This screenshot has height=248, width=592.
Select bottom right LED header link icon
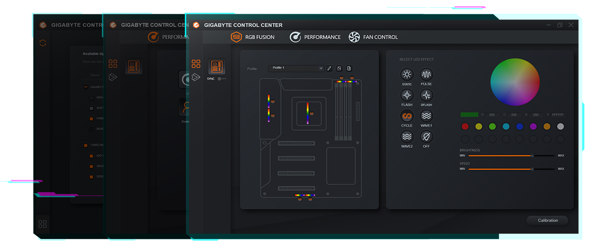[310, 199]
